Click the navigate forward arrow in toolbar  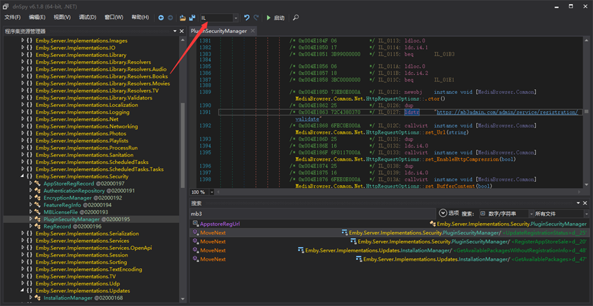point(170,17)
